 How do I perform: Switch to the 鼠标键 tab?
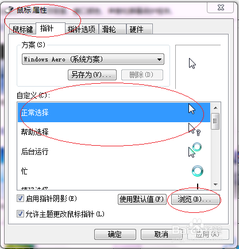pos(22,29)
